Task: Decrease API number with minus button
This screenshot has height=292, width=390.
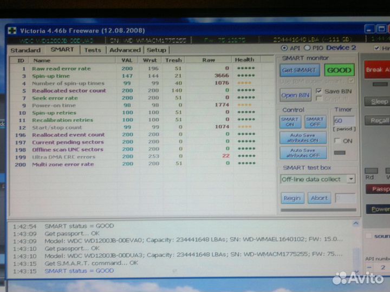Action: pos(369,268)
